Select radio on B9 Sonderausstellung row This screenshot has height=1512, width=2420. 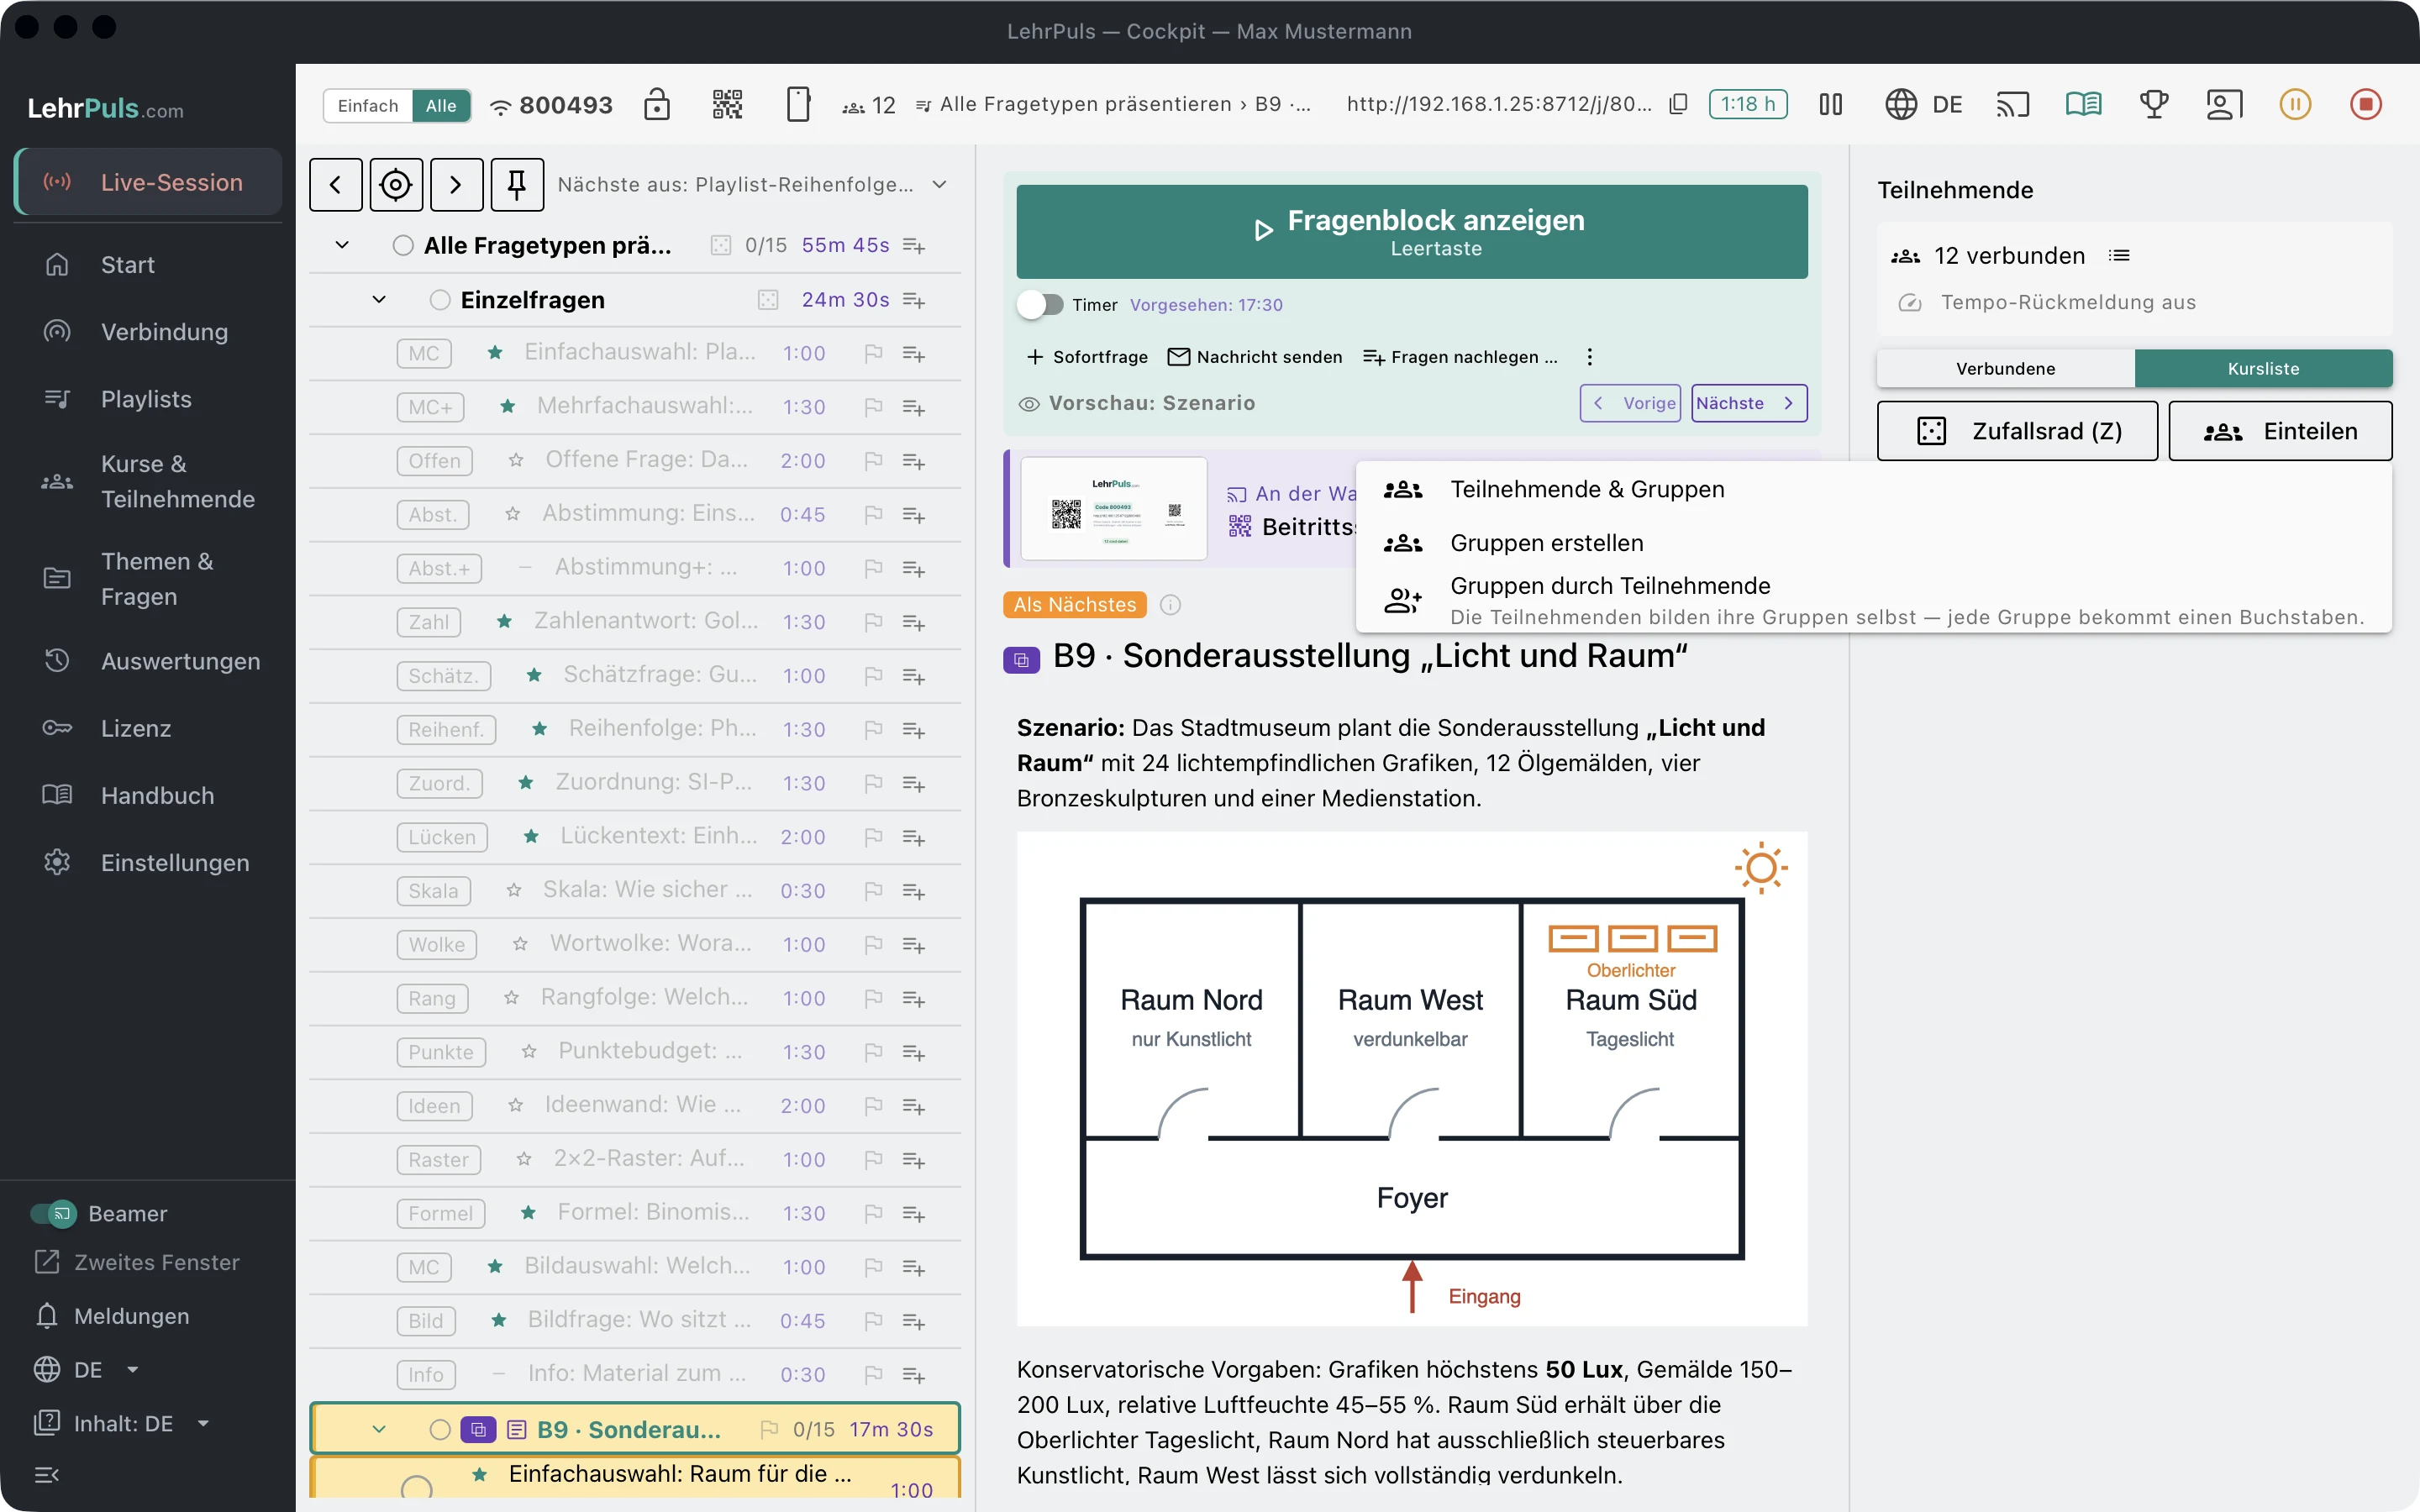(x=440, y=1429)
